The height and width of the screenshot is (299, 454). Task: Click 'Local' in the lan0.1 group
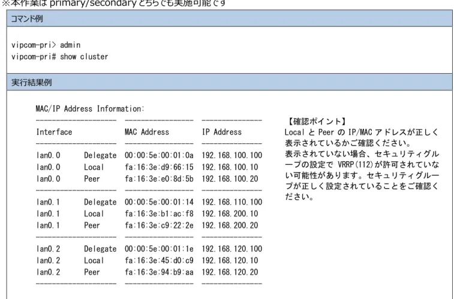click(94, 214)
